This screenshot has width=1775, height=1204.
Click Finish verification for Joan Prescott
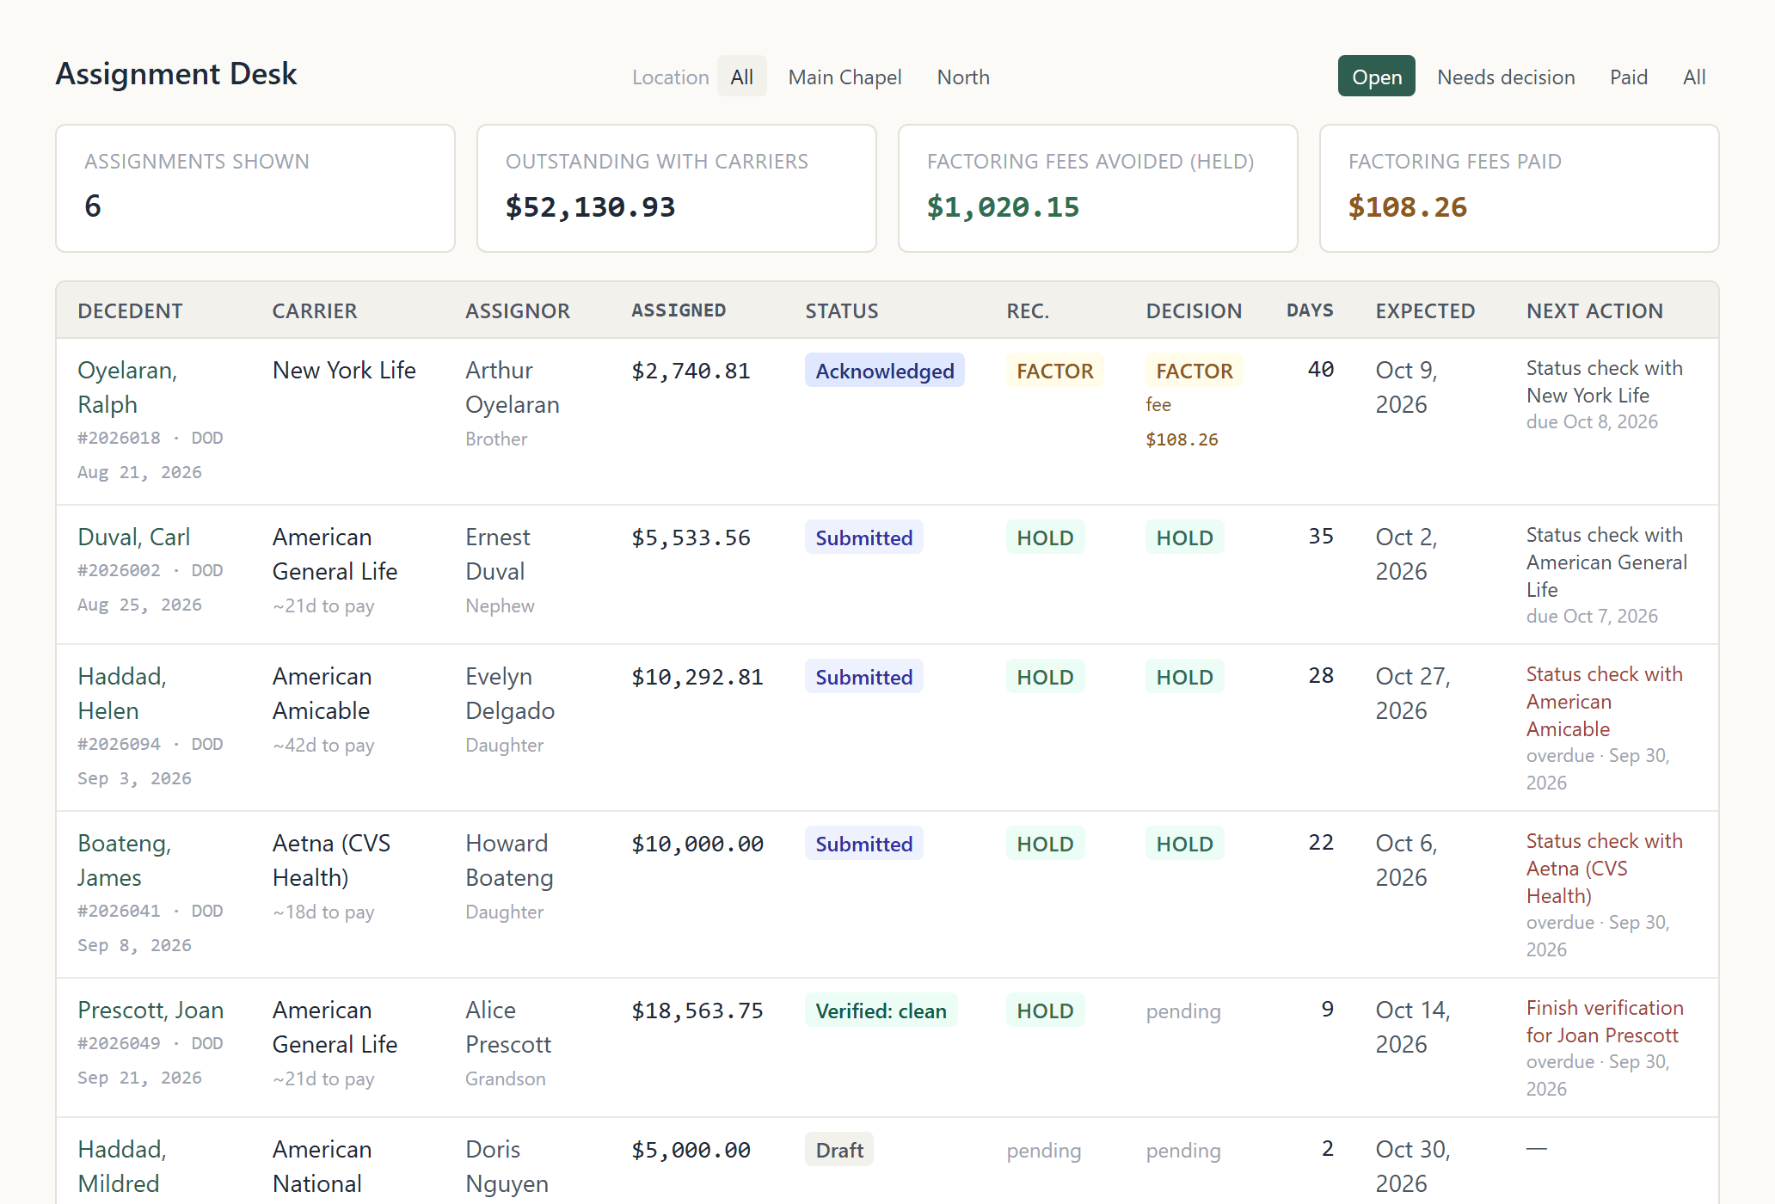(x=1605, y=1022)
